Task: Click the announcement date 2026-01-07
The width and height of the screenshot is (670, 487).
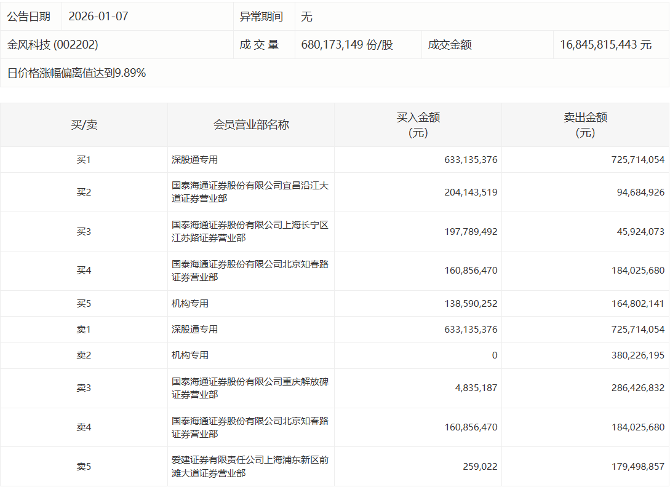Action: tap(98, 17)
